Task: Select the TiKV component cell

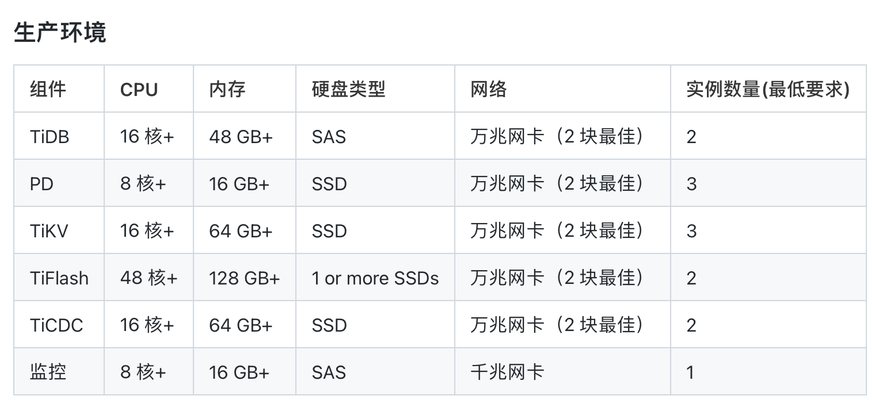Action: pos(49,231)
